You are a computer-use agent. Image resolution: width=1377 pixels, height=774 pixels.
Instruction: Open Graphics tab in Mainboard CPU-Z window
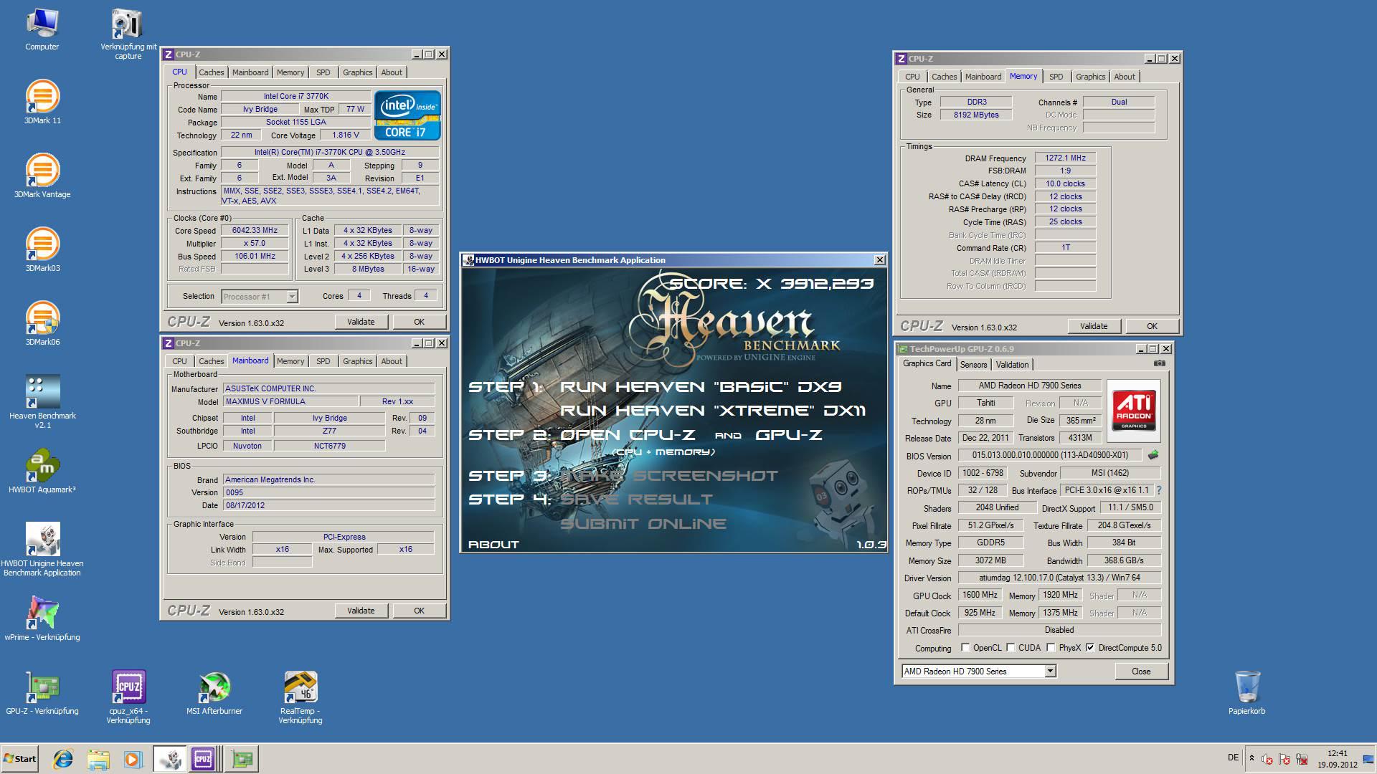point(357,361)
